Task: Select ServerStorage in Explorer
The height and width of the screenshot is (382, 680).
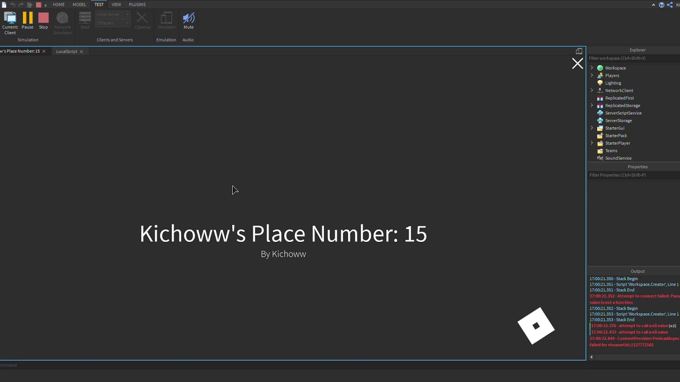Action: (618, 120)
